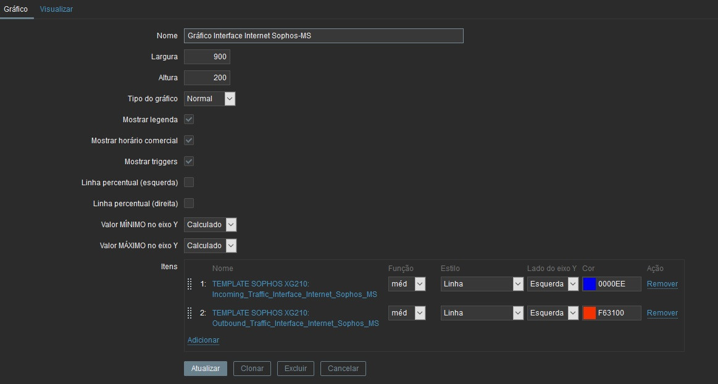718x384 pixels.
Task: Click the drag handle beside item 2
Action: 190,313
